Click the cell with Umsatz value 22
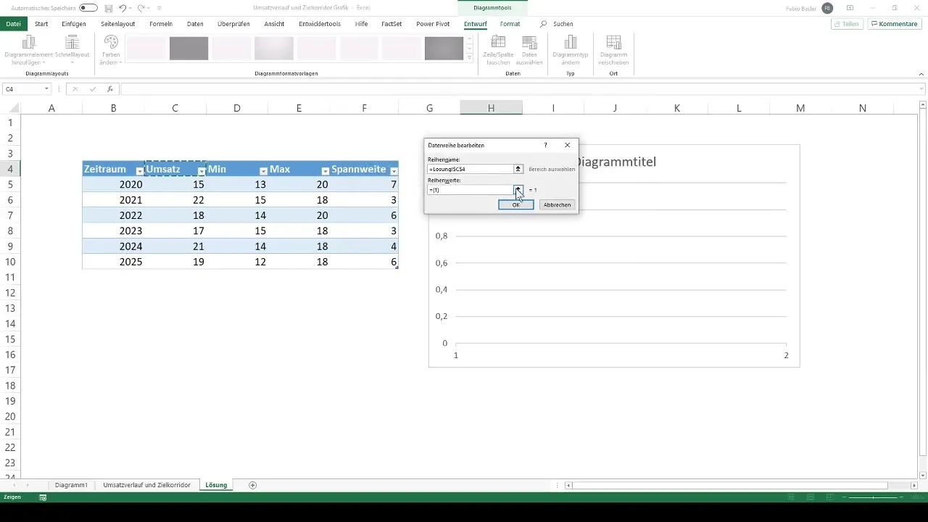The height and width of the screenshot is (522, 928). click(x=175, y=200)
